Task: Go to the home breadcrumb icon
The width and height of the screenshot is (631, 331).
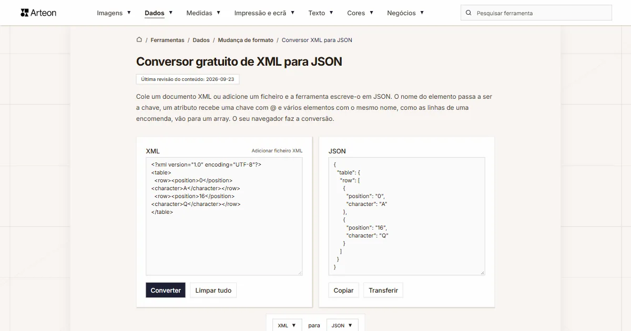Action: click(x=139, y=39)
